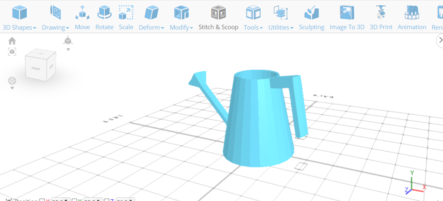Click the perspective cube view icon

(68, 41)
